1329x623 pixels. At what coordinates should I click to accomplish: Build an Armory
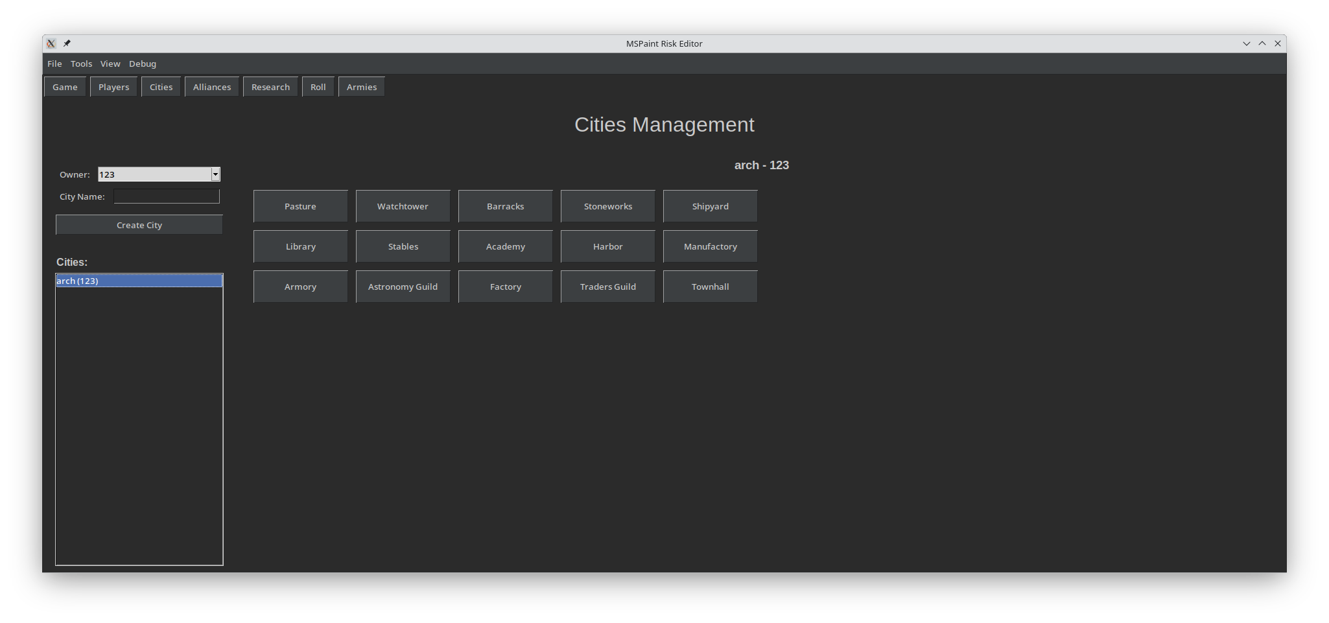click(301, 287)
